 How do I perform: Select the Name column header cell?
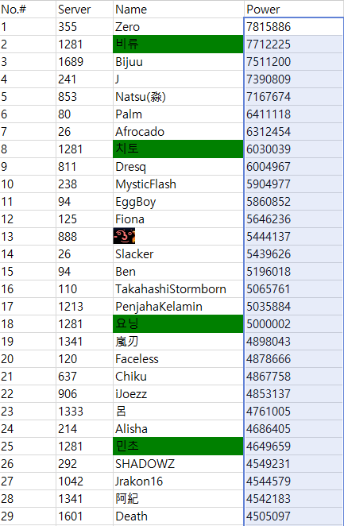click(x=179, y=9)
